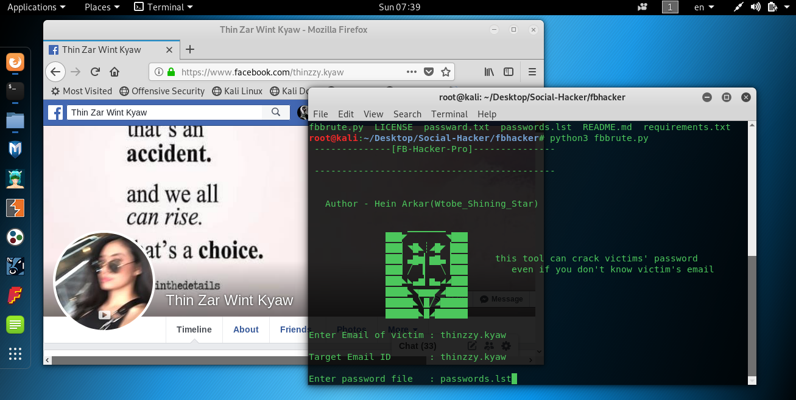
Task: Open screen recorder icon in top bar
Action: 643,7
